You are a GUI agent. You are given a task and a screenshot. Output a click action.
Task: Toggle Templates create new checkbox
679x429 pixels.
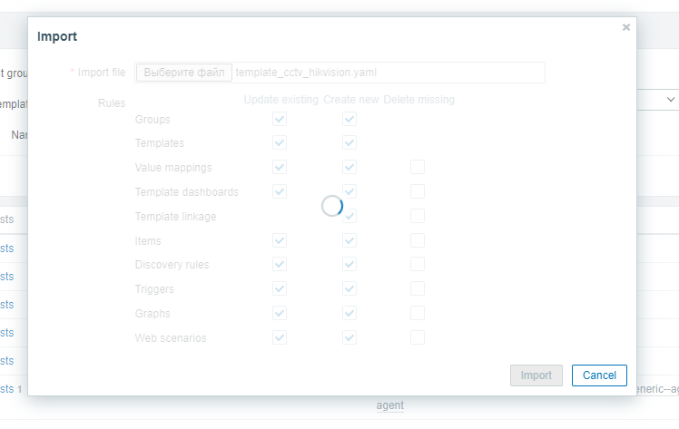click(x=349, y=142)
